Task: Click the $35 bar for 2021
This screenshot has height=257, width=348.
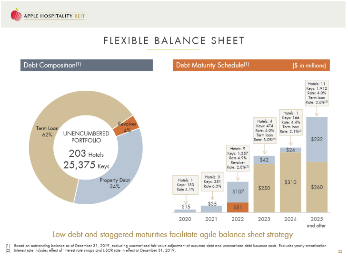Action: [211, 209]
